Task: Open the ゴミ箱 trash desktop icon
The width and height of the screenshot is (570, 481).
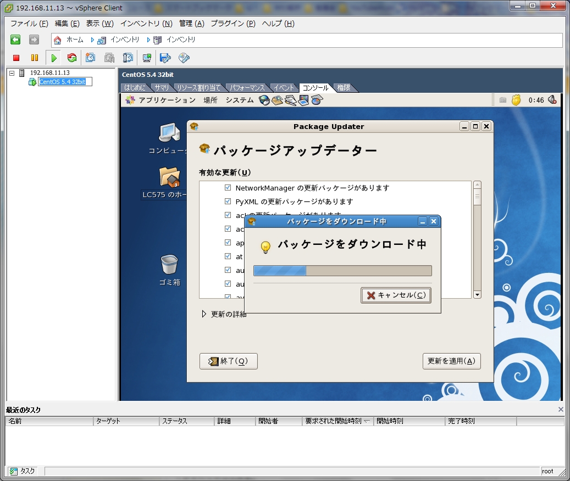Action: click(x=169, y=270)
